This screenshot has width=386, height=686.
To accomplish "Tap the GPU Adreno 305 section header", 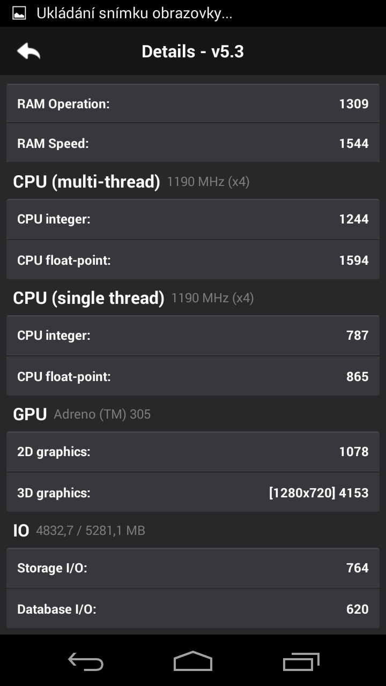I will (x=30, y=414).
